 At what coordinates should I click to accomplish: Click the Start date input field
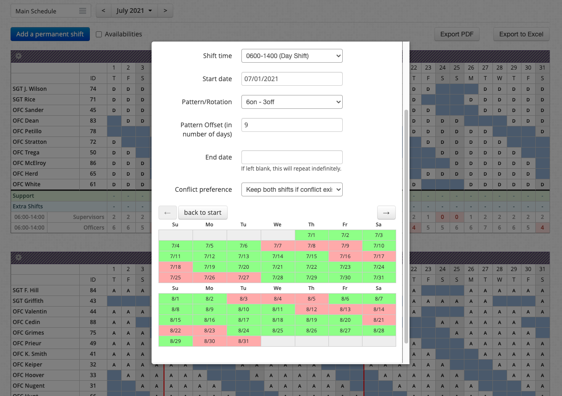(292, 79)
